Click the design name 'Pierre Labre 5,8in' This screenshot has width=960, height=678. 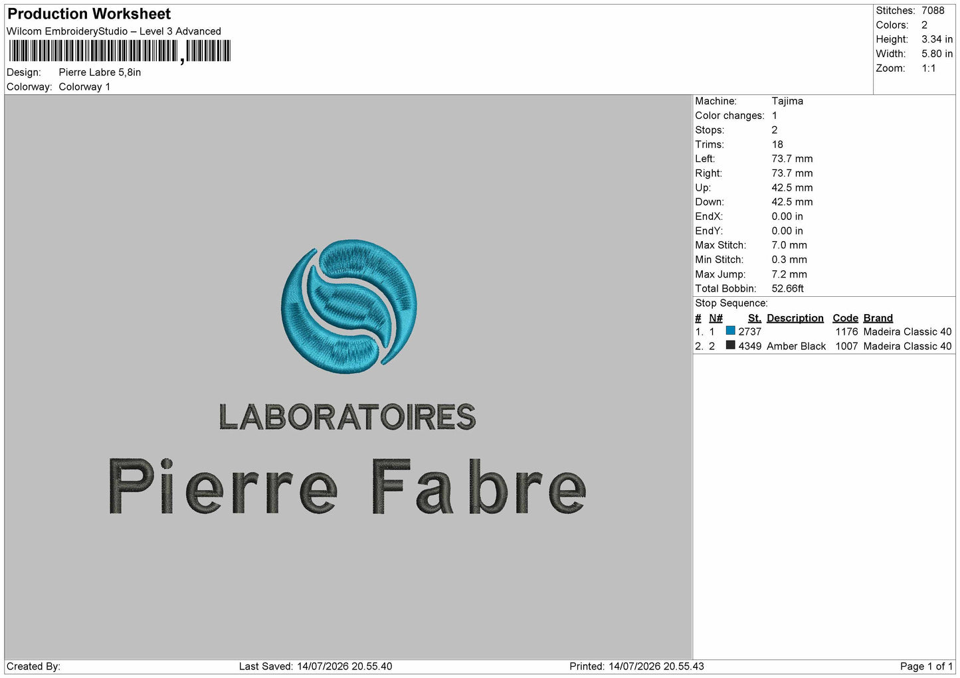tap(100, 72)
